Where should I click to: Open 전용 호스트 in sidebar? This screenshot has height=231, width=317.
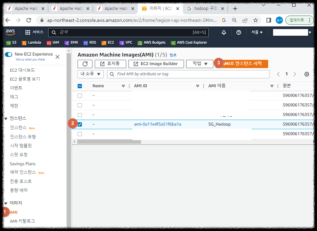click(21, 181)
